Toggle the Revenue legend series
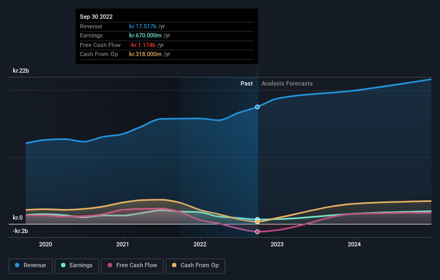 click(x=31, y=266)
